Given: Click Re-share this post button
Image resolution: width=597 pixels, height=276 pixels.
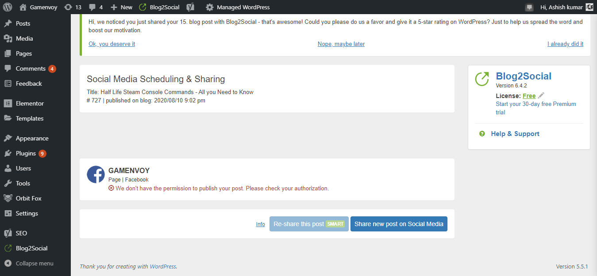Looking at the screenshot, I should (309, 224).
